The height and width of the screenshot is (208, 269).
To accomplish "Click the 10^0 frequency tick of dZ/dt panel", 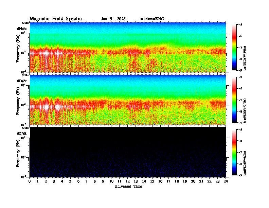I will click(23, 157).
